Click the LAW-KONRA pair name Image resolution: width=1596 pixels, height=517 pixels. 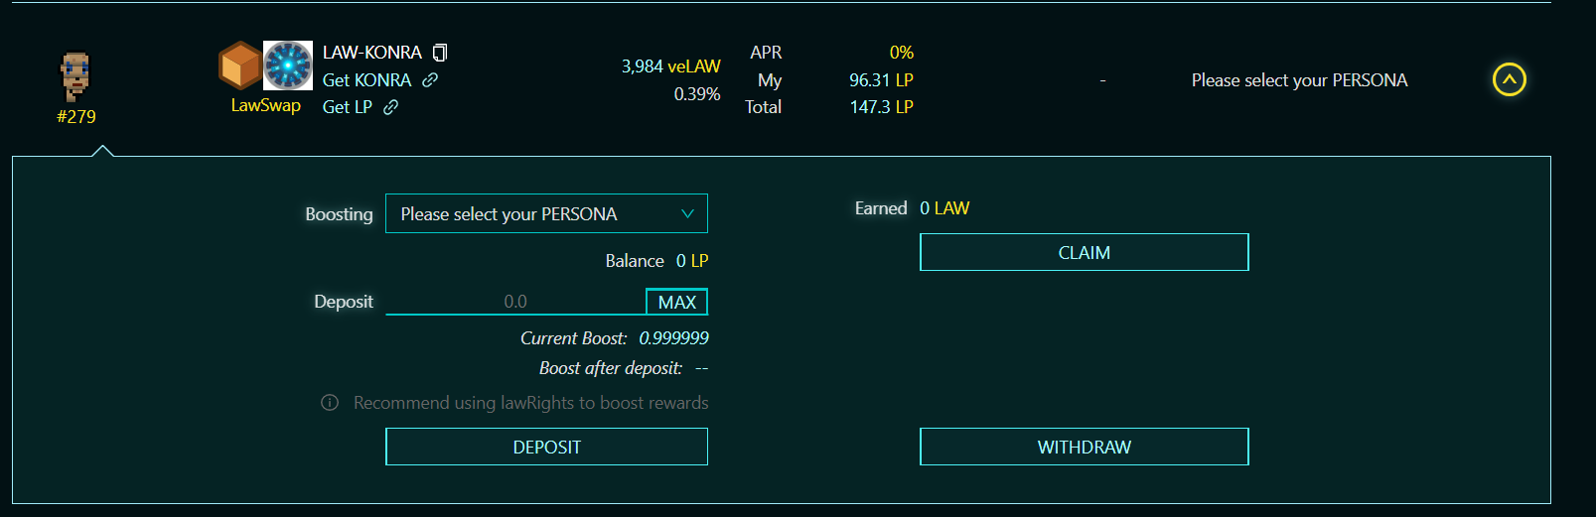(x=372, y=53)
